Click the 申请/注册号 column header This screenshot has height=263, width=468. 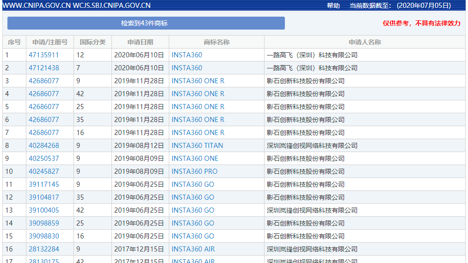(50, 42)
